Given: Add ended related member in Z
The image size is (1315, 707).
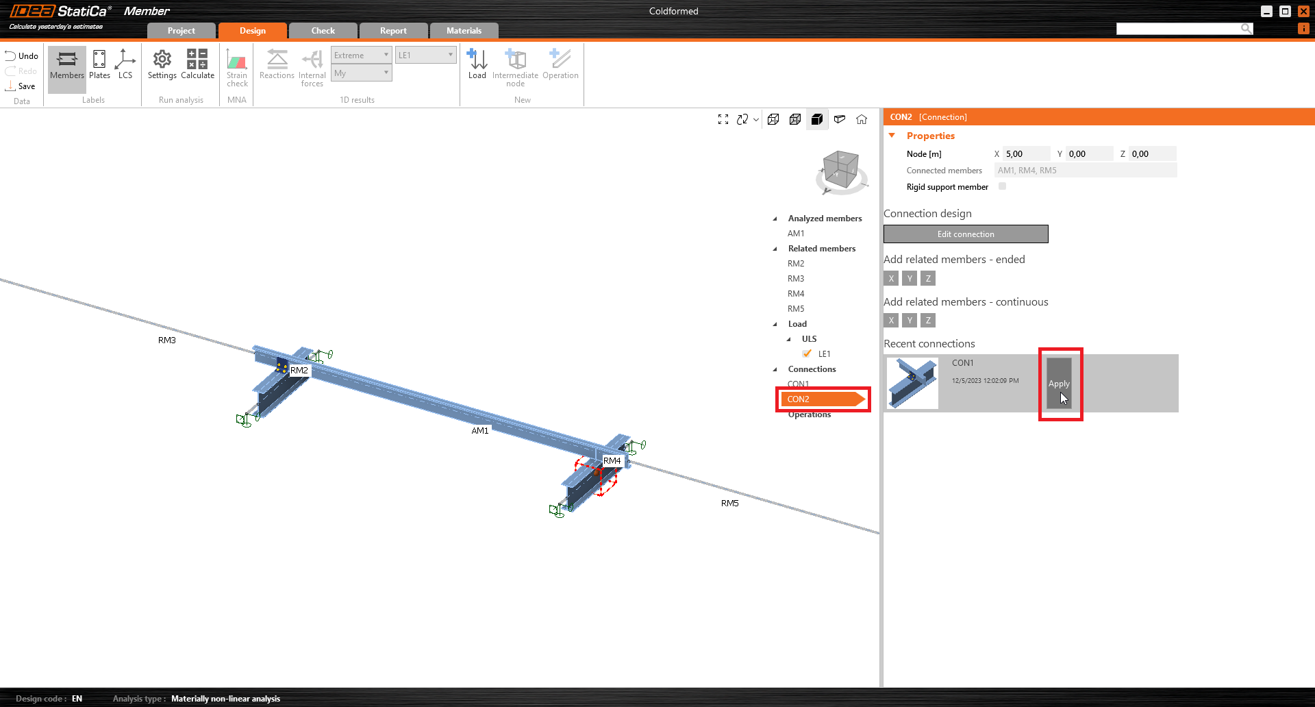Looking at the screenshot, I should [928, 278].
